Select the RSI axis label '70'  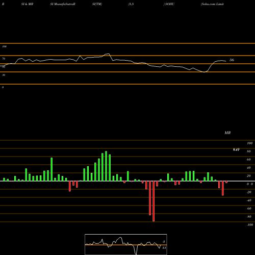[4, 59]
